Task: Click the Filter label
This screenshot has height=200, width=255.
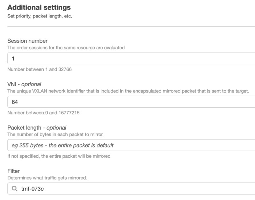Action: click(x=13, y=171)
